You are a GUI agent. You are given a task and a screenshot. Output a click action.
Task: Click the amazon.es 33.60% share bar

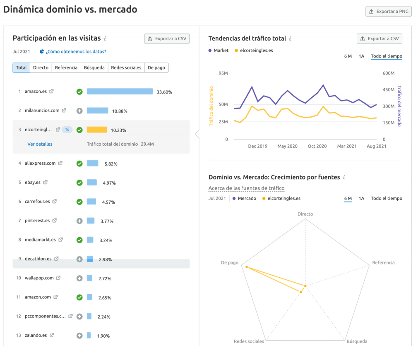pos(120,91)
